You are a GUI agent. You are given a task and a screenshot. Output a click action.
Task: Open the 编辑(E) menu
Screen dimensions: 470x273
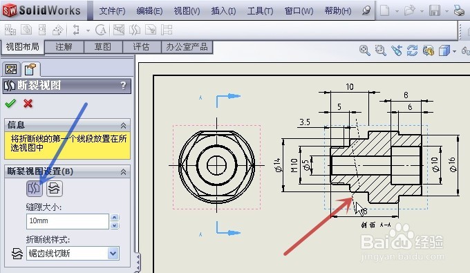tap(149, 11)
